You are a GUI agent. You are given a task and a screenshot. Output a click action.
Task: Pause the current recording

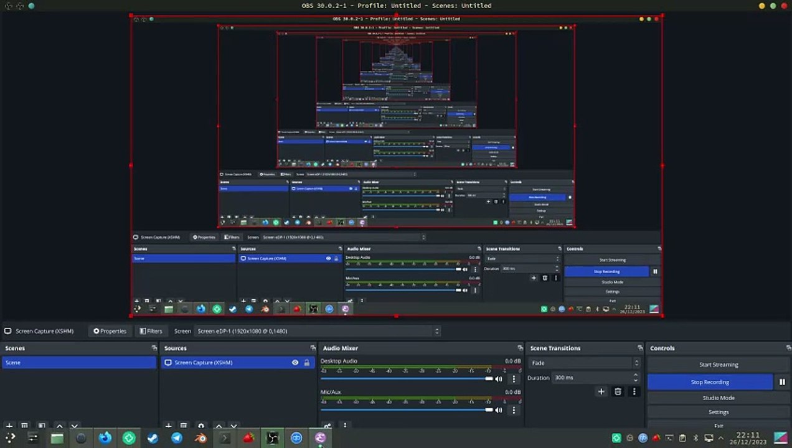(x=782, y=382)
